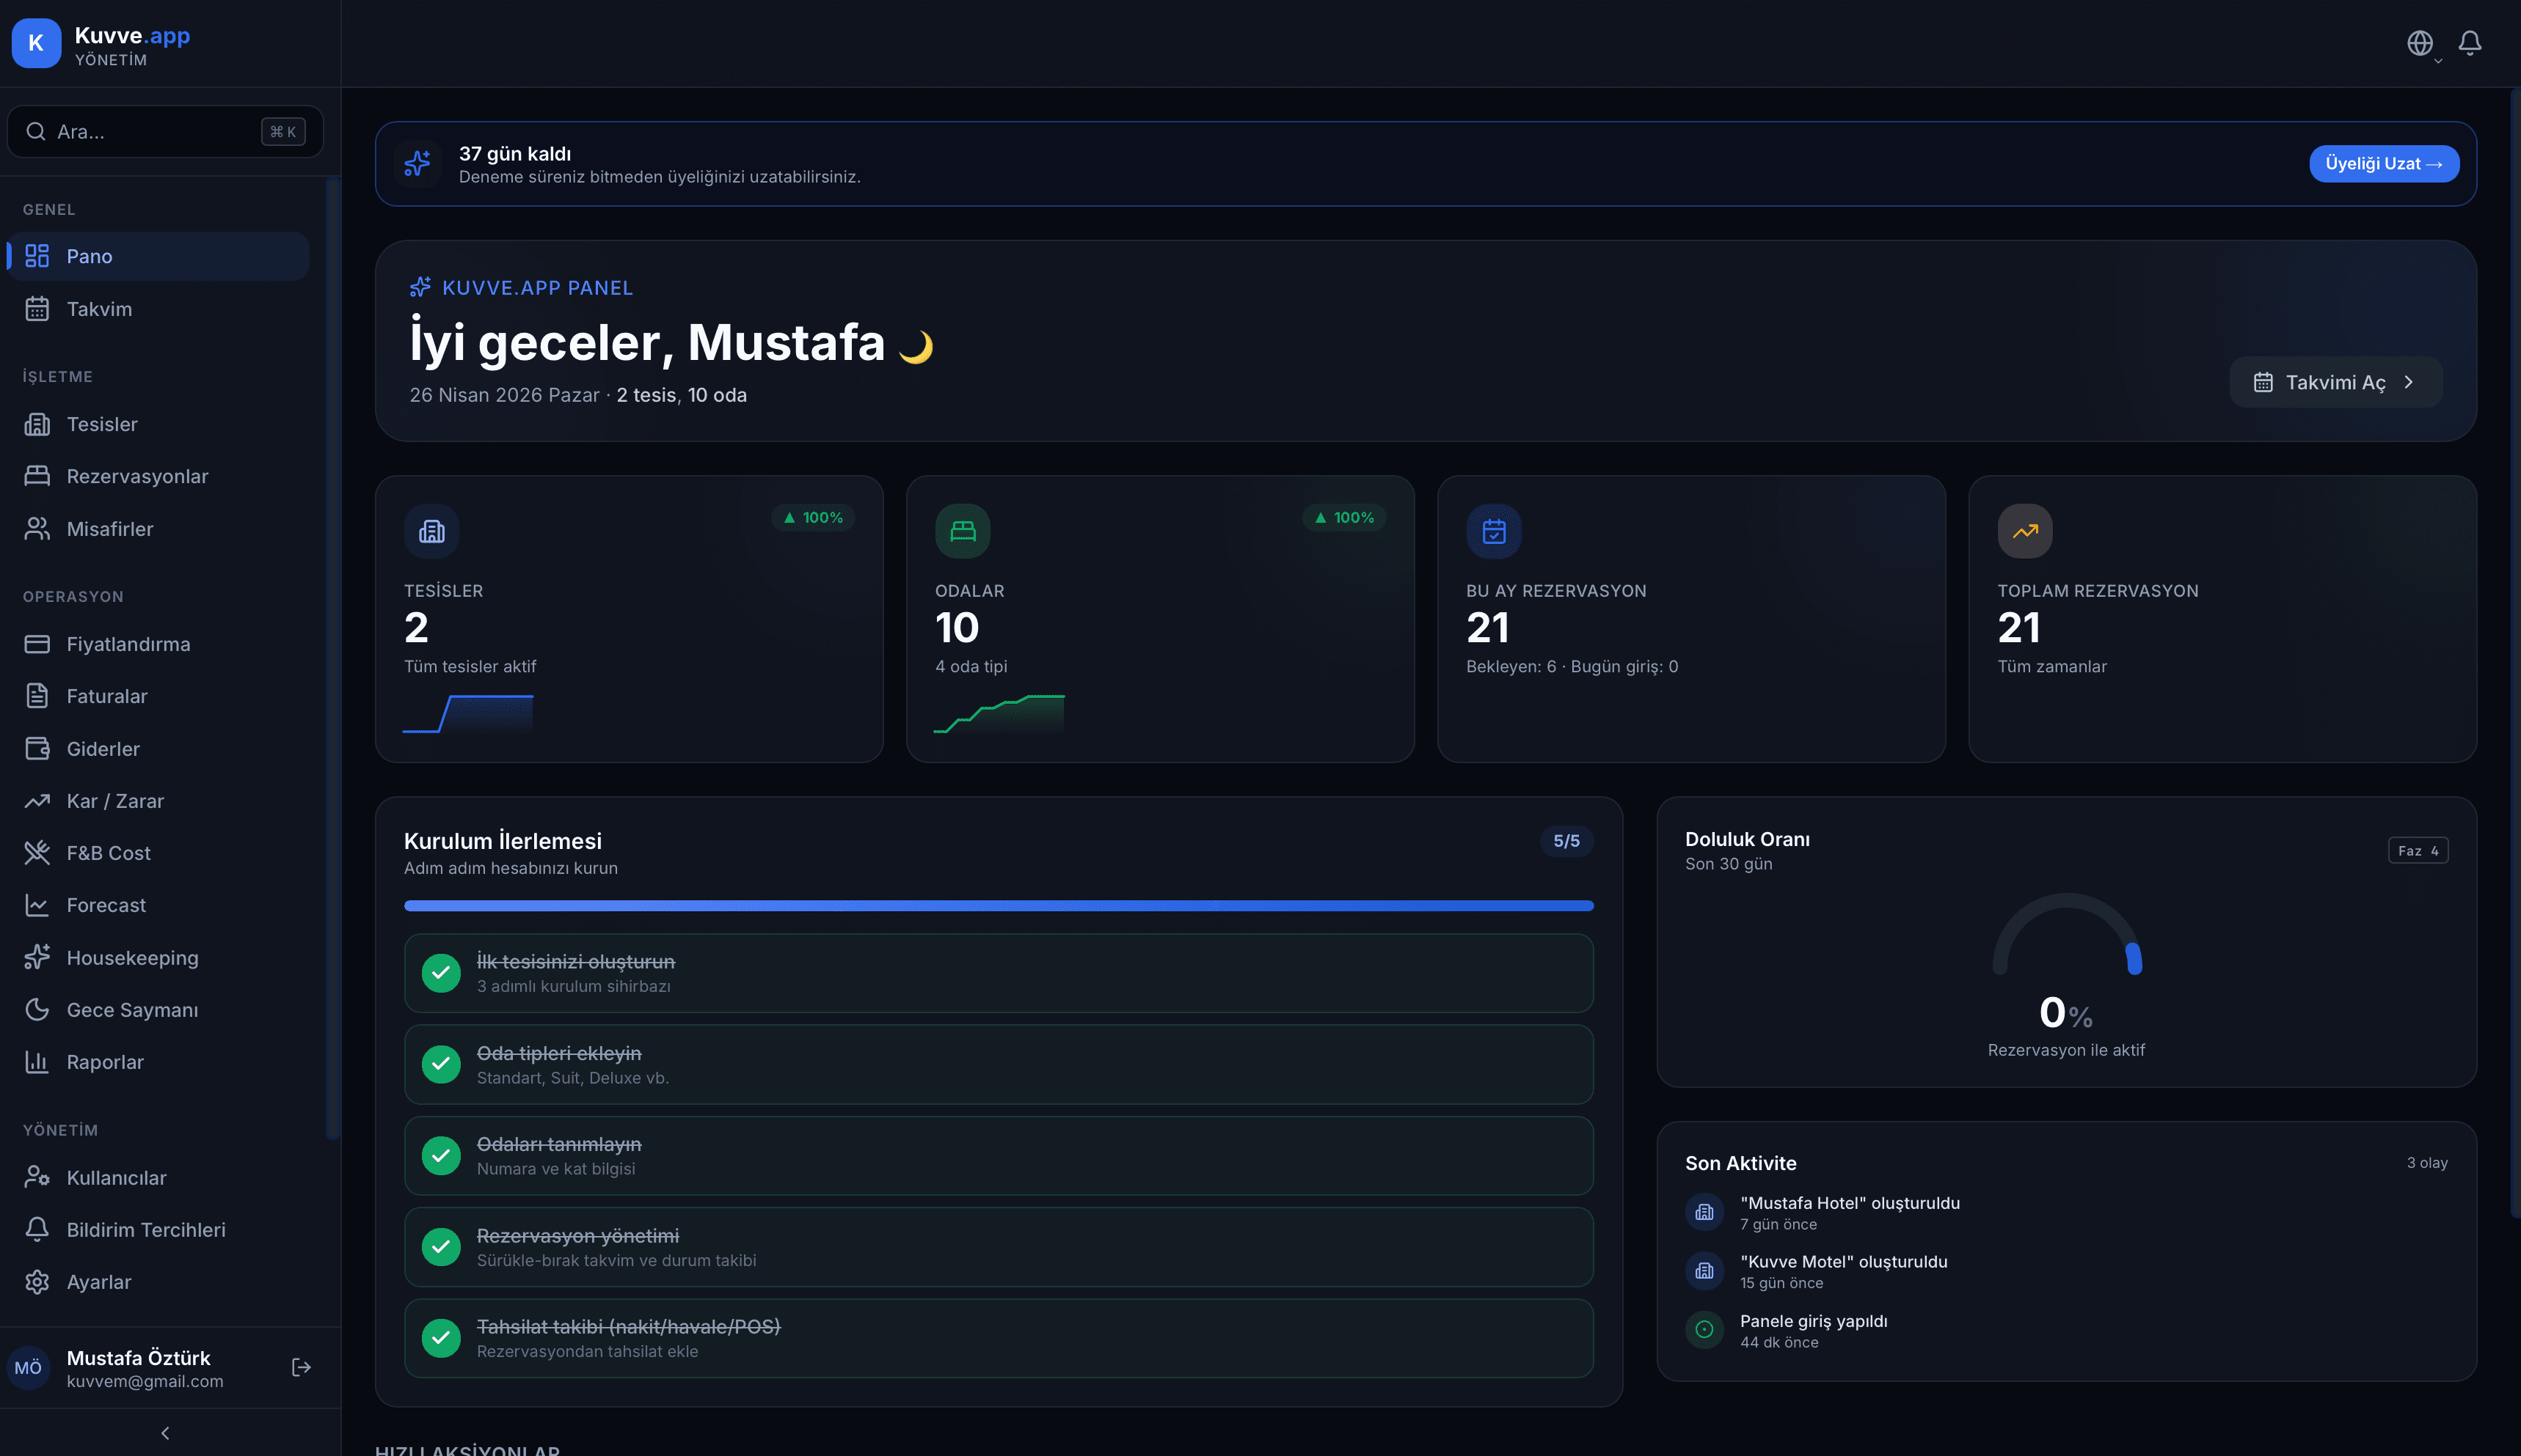
Task: Click the 3 olay count label
Action: click(x=2427, y=1162)
